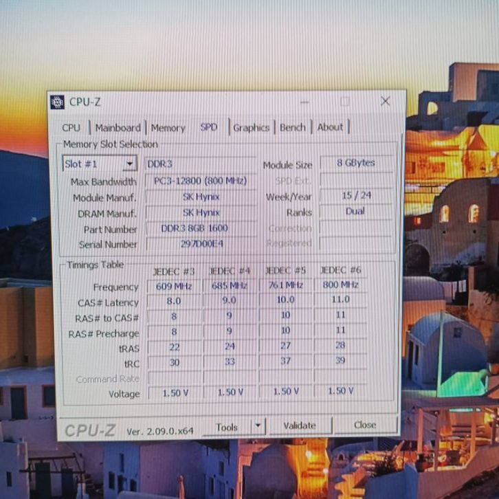Select the 685 MHz frequency cell

(230, 285)
